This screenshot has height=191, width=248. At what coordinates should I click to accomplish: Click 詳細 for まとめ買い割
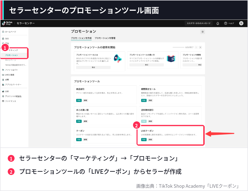tap(85, 121)
